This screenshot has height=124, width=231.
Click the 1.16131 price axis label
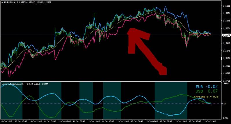point(226,6)
